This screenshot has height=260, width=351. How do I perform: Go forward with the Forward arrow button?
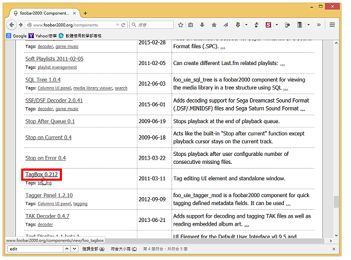point(21,25)
